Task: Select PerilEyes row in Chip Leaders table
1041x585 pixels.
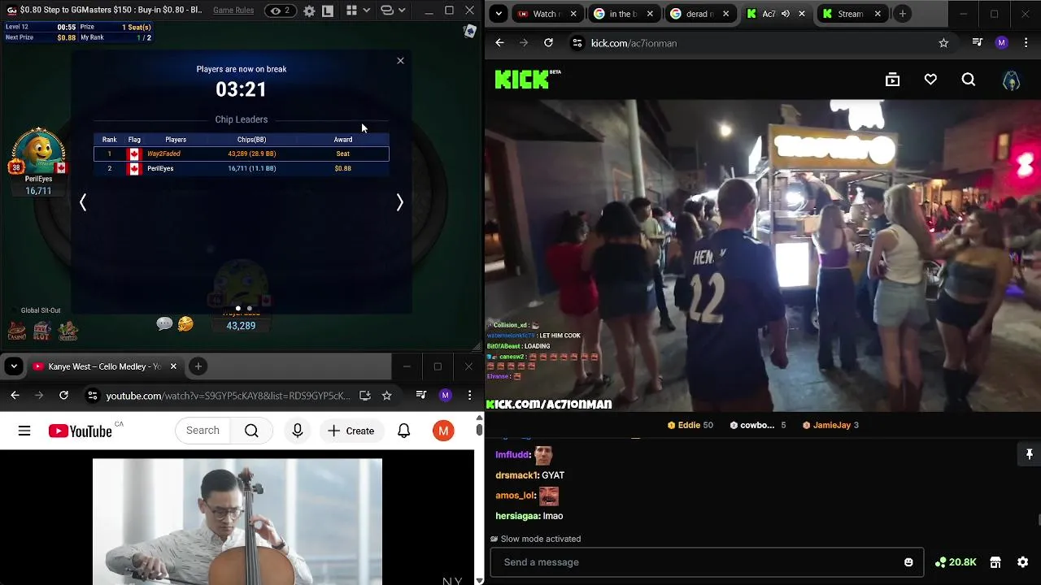Action: (x=242, y=168)
